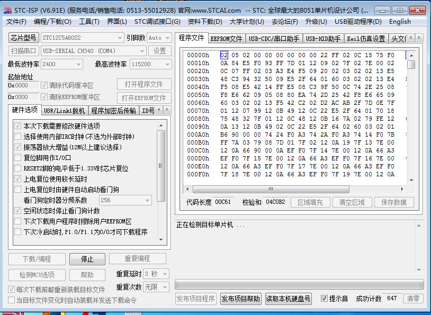431x315 pixels.
Task: Open 编程/下载(O) menu
Action: [52, 21]
